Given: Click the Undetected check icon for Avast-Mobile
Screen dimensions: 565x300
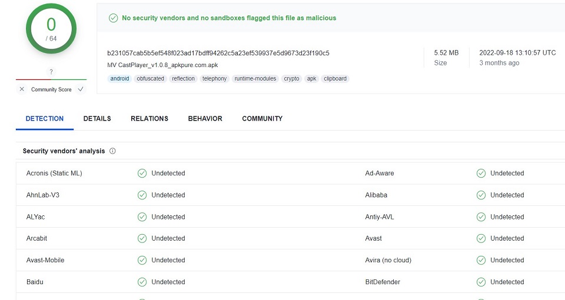Looking at the screenshot, I should click(142, 260).
